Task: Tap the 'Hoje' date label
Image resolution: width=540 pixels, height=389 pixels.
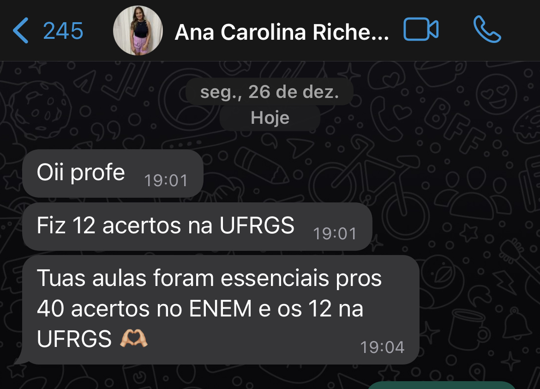Action: pos(270,118)
